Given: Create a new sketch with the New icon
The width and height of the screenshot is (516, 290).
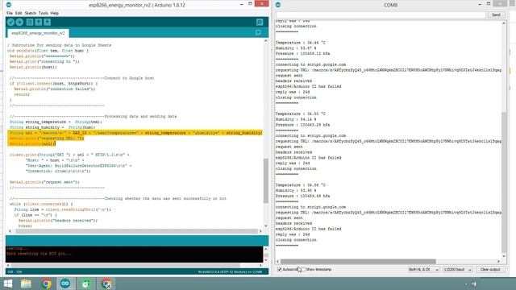Looking at the screenshot, I should pos(30,22).
